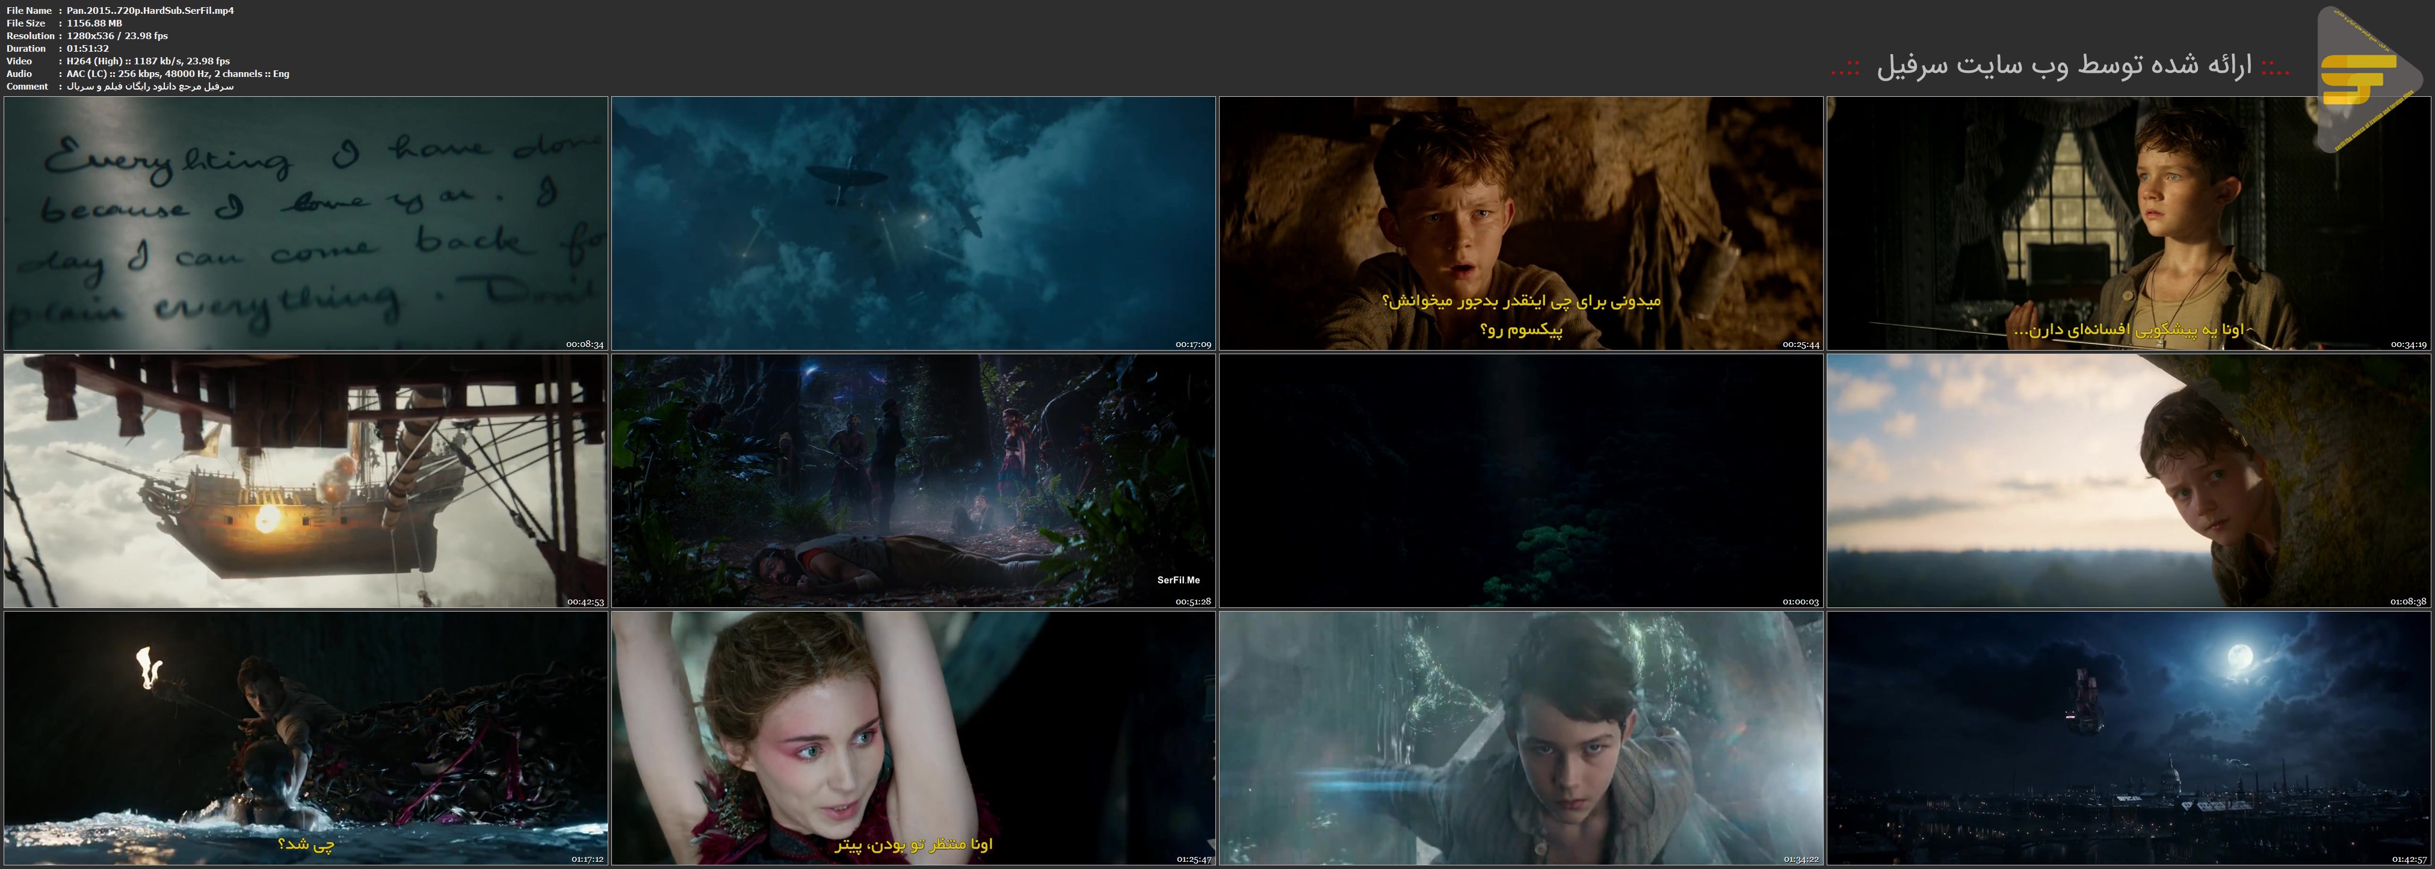Click the dark frame thumbnail at 01:00:03

[1520, 481]
